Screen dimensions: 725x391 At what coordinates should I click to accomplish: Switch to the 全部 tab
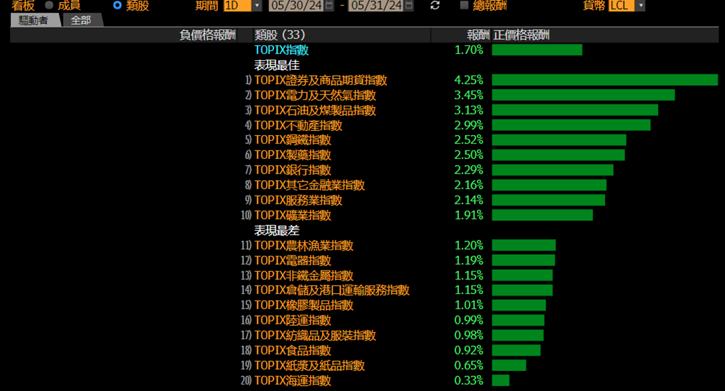coord(81,21)
